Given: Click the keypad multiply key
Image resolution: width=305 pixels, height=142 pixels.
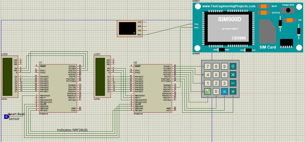Looking at the screenshot, I should [x=233, y=75].
